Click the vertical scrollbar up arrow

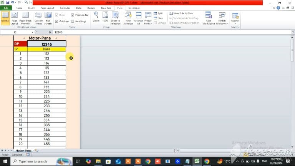tap(292, 37)
